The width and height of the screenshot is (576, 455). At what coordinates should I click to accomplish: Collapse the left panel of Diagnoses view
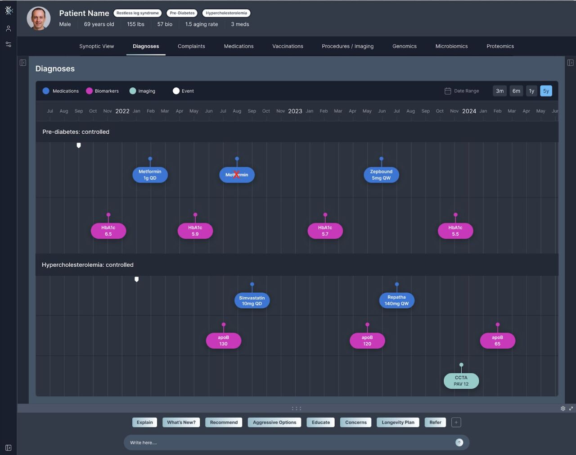coord(23,63)
